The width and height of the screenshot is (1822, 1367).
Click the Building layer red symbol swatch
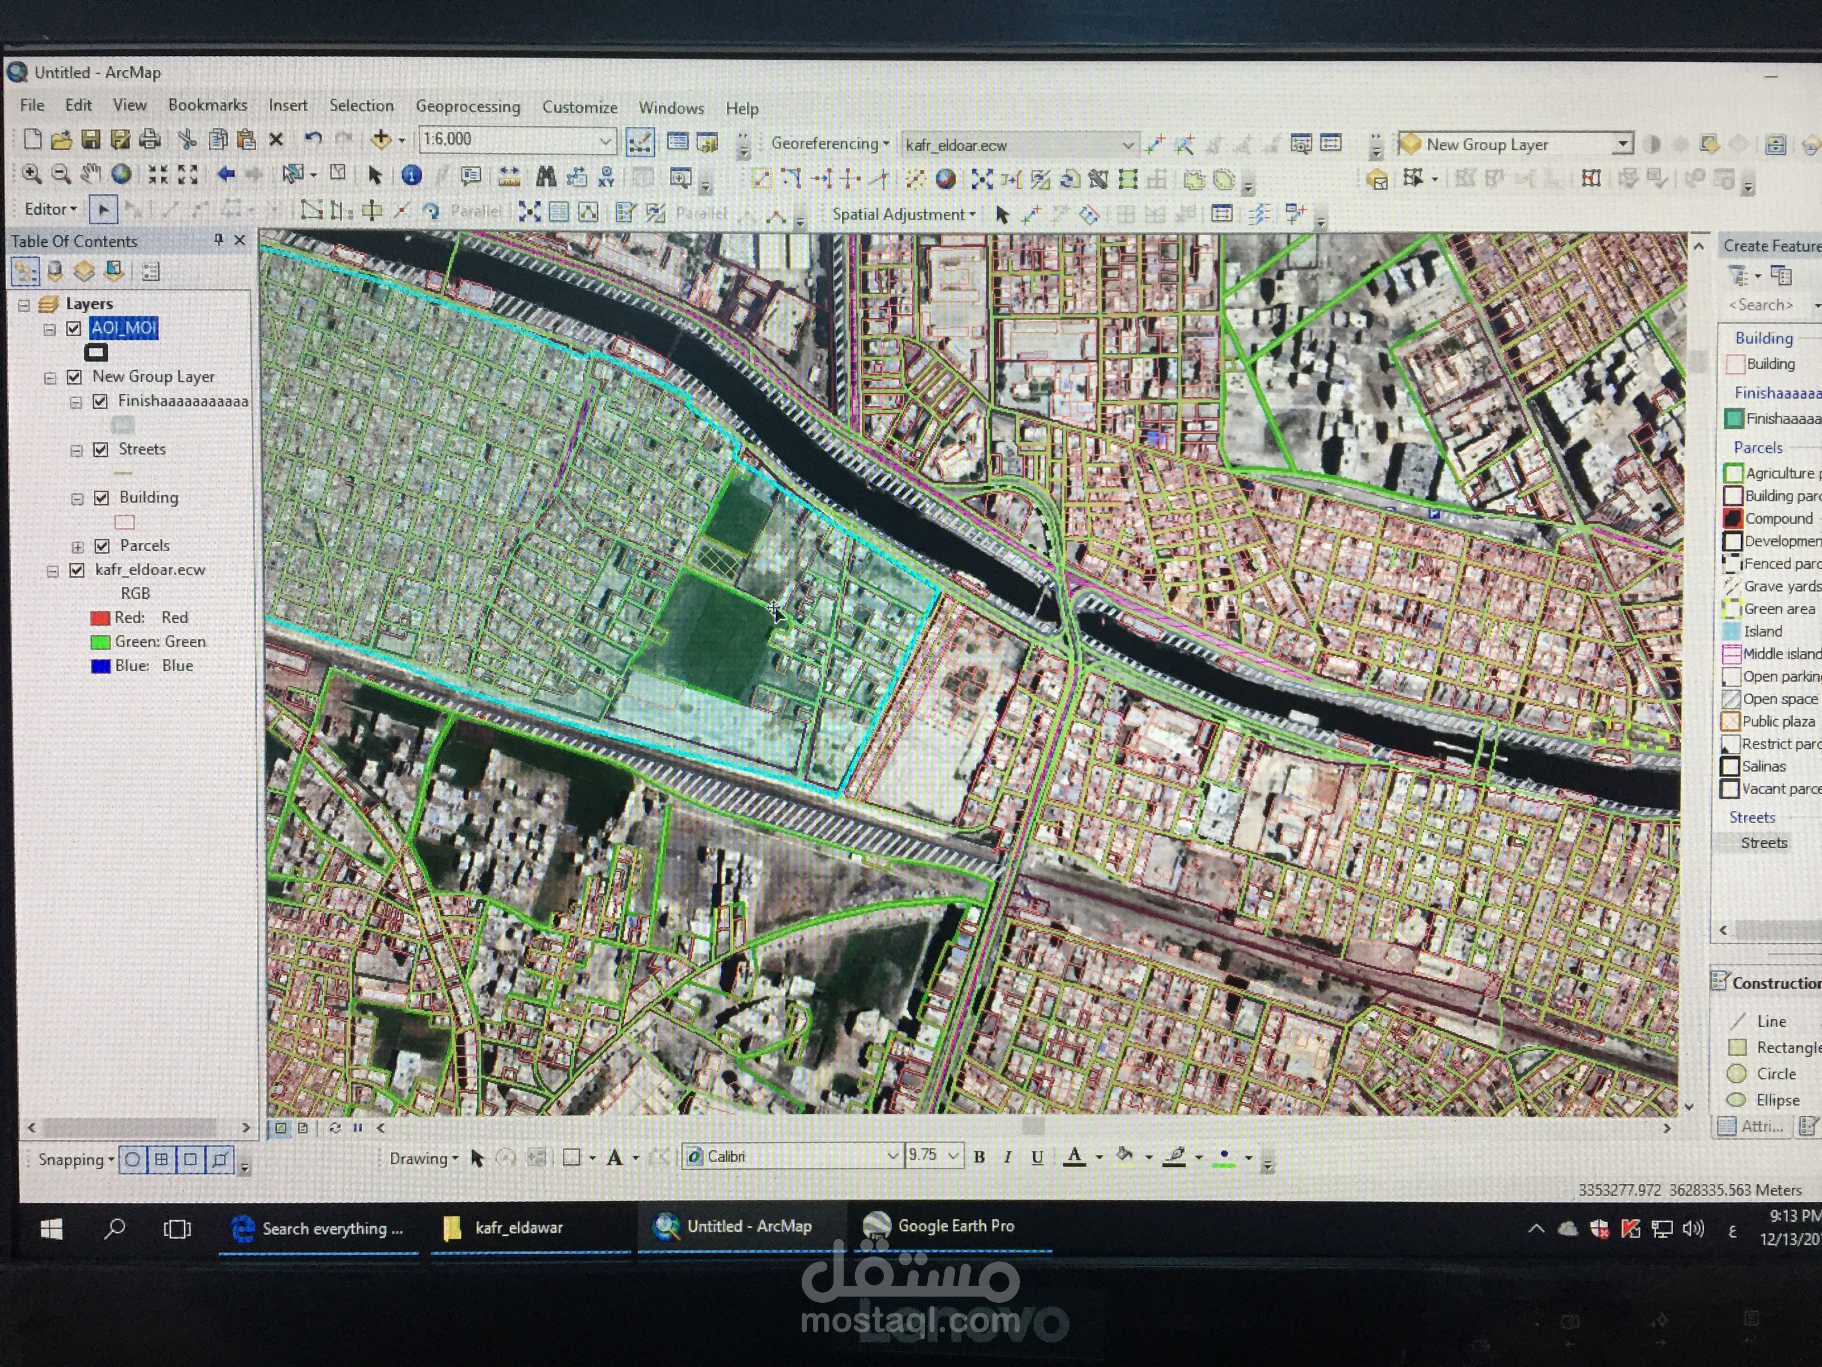coord(124,523)
